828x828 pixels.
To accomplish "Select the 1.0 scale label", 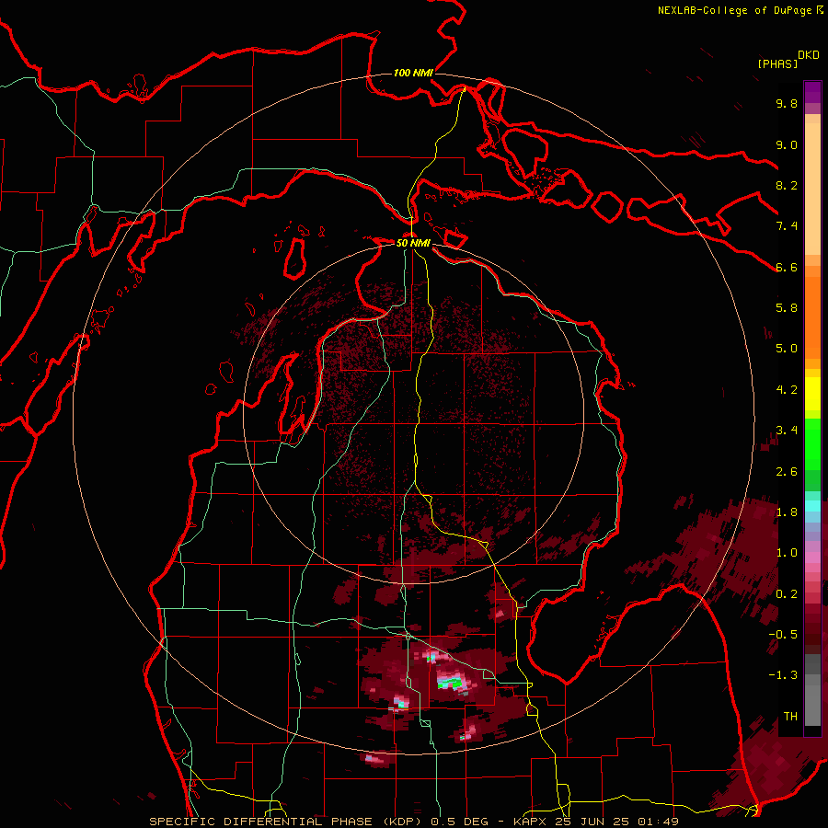I will (787, 553).
